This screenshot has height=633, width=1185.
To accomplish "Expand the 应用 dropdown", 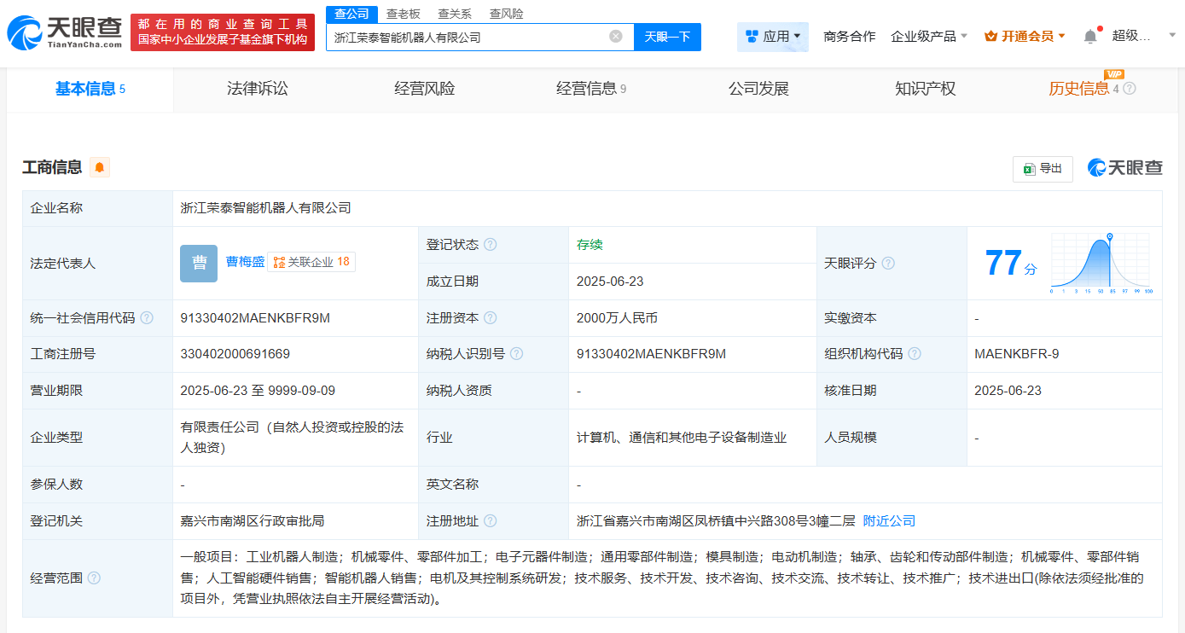I will (x=772, y=37).
